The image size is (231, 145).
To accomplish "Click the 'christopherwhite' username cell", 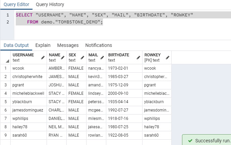I will tap(29, 77).
